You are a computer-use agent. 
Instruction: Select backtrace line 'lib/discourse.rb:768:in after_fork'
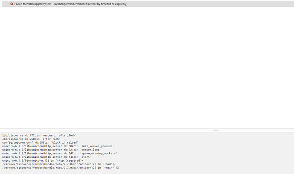click(31, 139)
